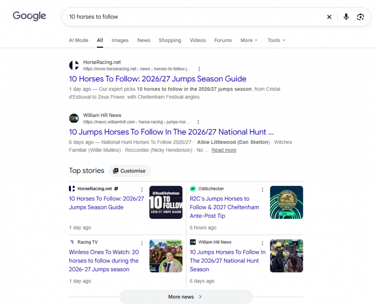The height and width of the screenshot is (305, 376).
Task: Click the Racing TV presenter thumbnail
Action: click(166, 256)
